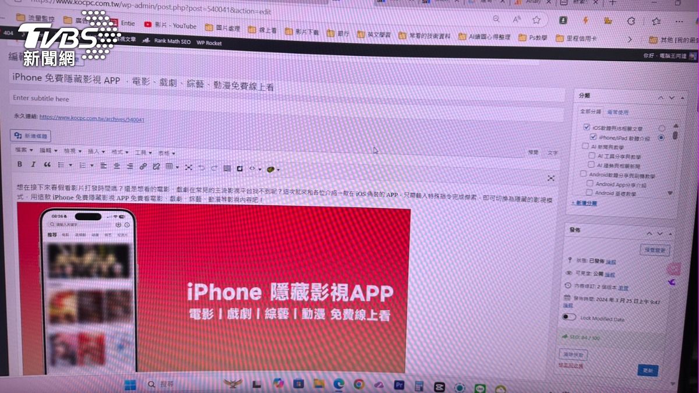Apply Italic formatting in the editor toolbar
Screen dimensions: 699x393
coord(33,165)
